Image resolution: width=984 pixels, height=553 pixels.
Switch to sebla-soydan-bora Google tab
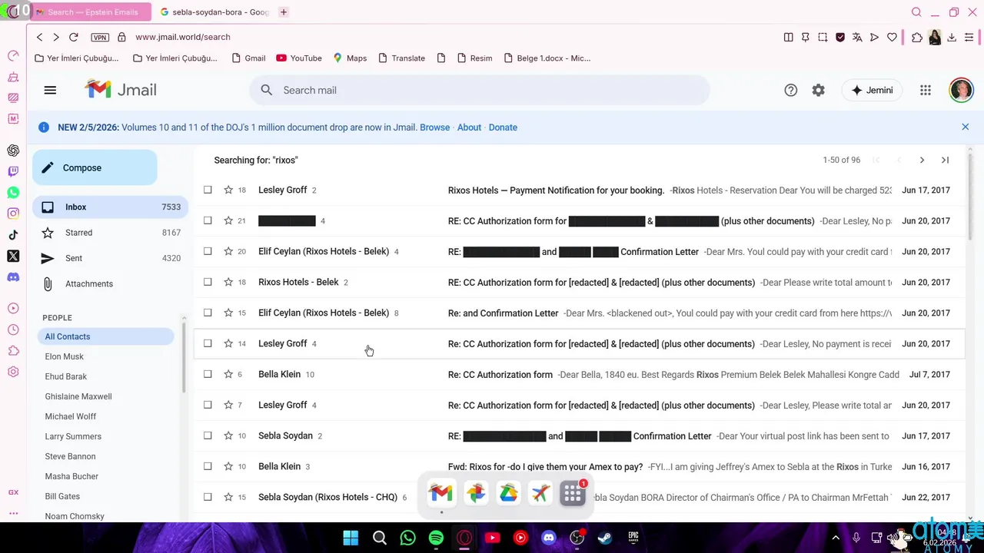click(214, 12)
